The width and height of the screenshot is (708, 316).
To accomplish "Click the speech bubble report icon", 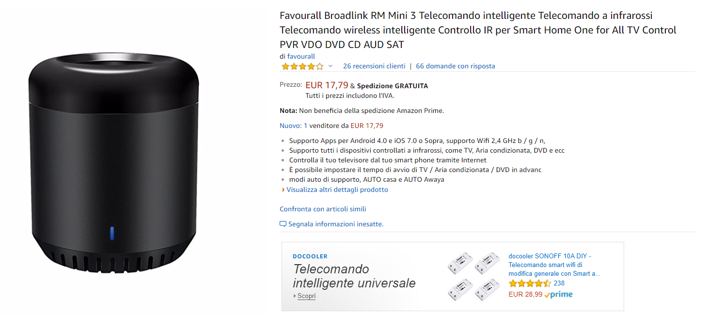I will (283, 224).
